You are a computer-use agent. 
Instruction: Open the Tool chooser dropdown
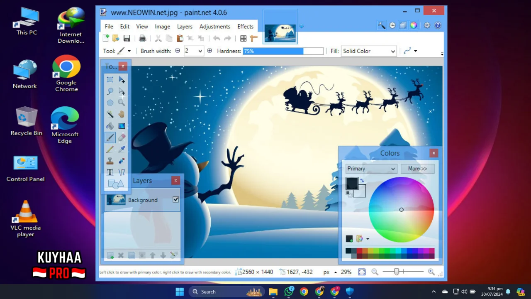click(129, 51)
